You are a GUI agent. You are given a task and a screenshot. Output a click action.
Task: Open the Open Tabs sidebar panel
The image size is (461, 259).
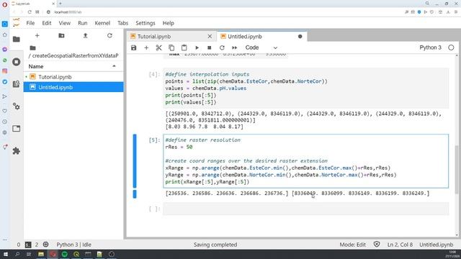17,129
